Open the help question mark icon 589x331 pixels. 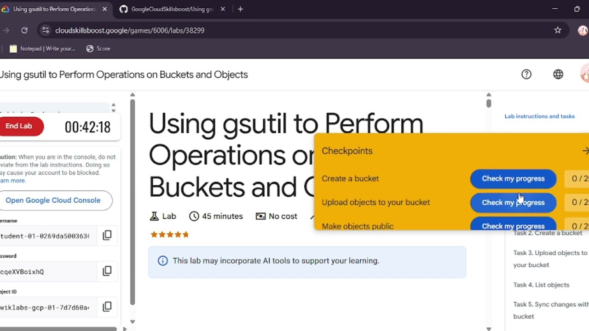pyautogui.click(x=526, y=74)
